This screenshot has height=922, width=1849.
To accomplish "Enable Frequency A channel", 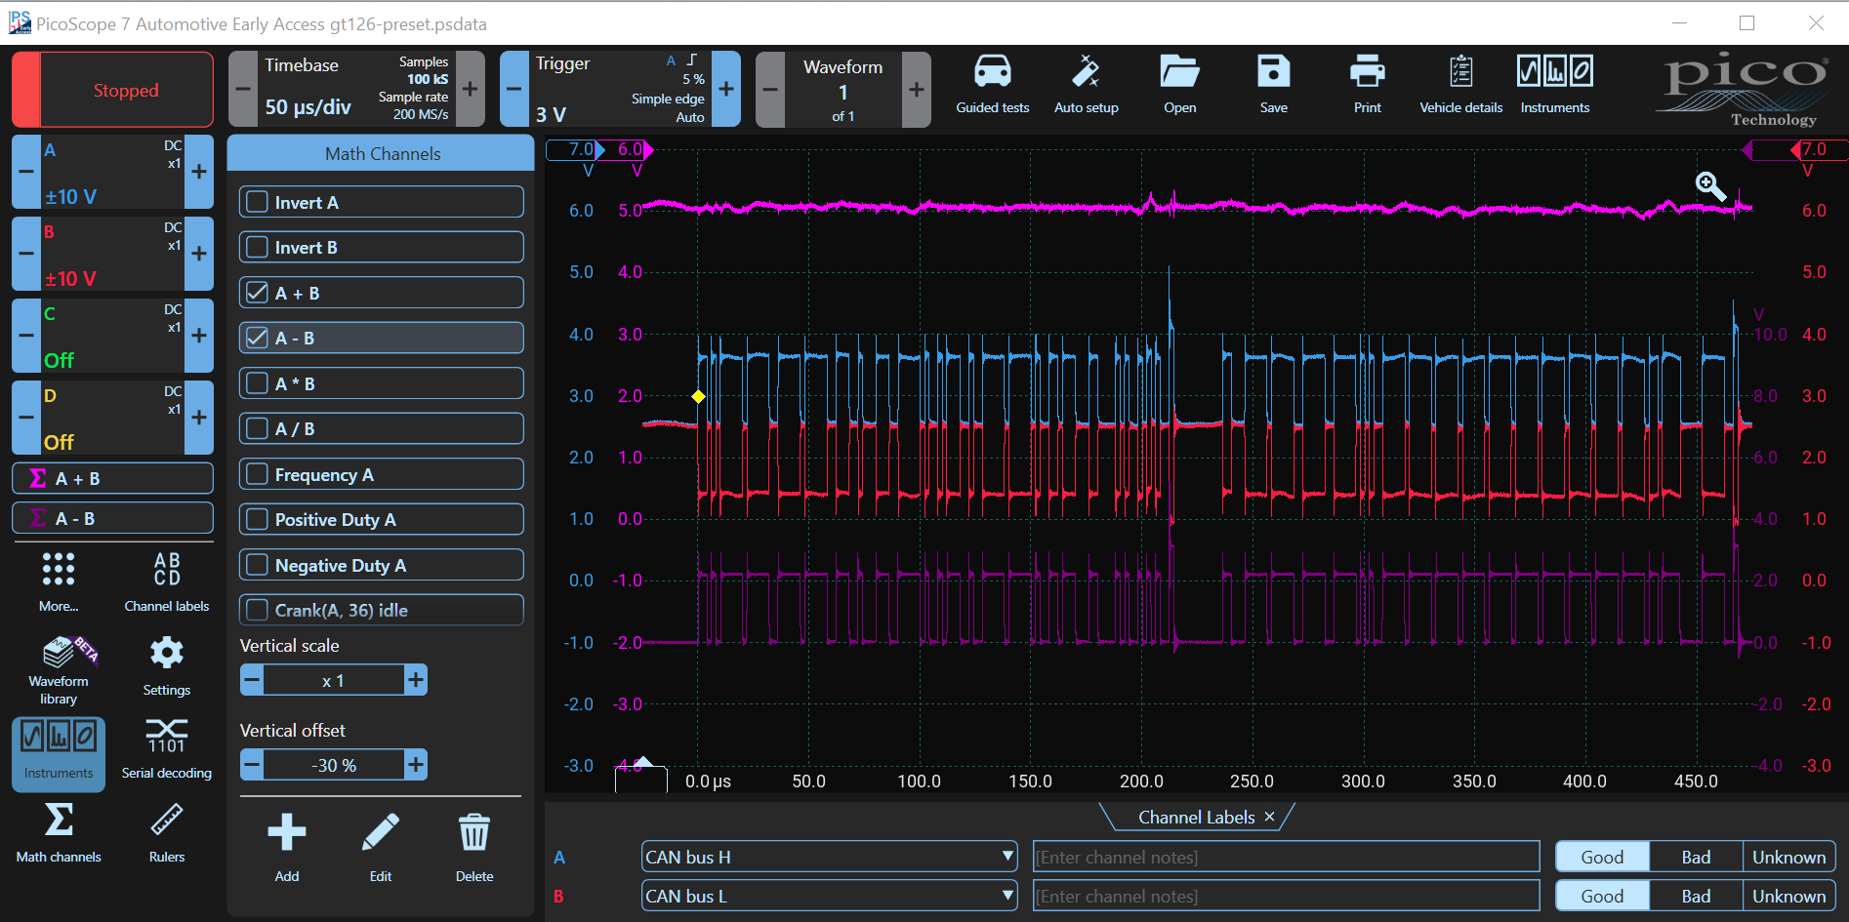I will point(258,474).
